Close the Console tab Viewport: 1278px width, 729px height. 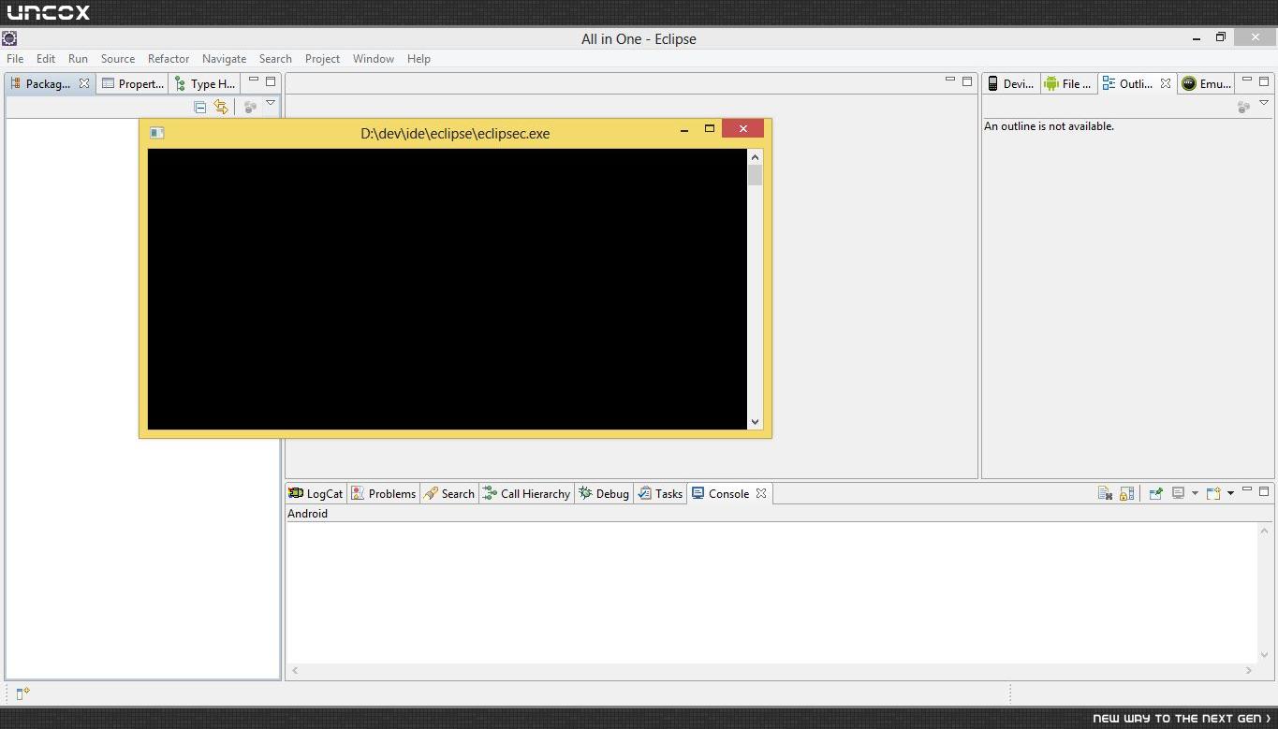click(x=761, y=493)
